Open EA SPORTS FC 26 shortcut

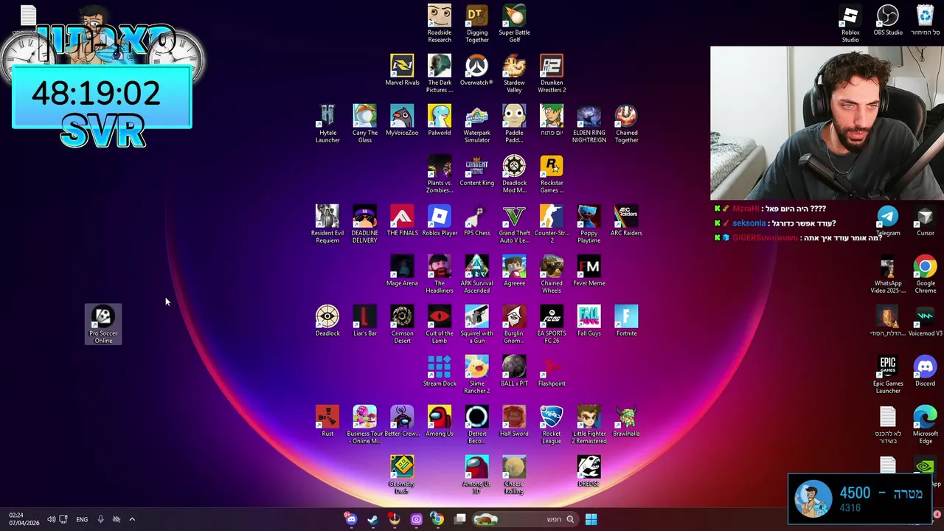click(x=552, y=324)
